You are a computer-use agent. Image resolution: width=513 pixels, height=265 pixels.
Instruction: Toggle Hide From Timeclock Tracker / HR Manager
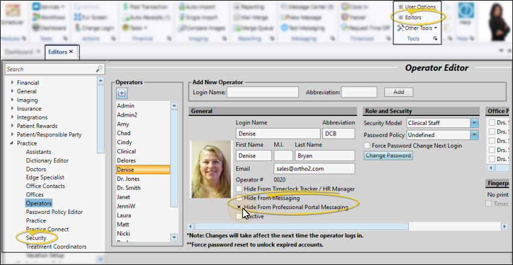coord(239,189)
